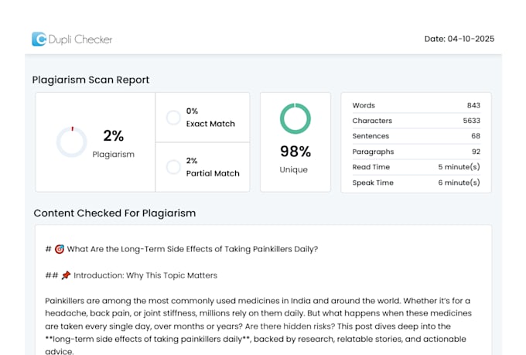Select the Plagiarism Scan Report heading
The height and width of the screenshot is (355, 526).
point(91,80)
